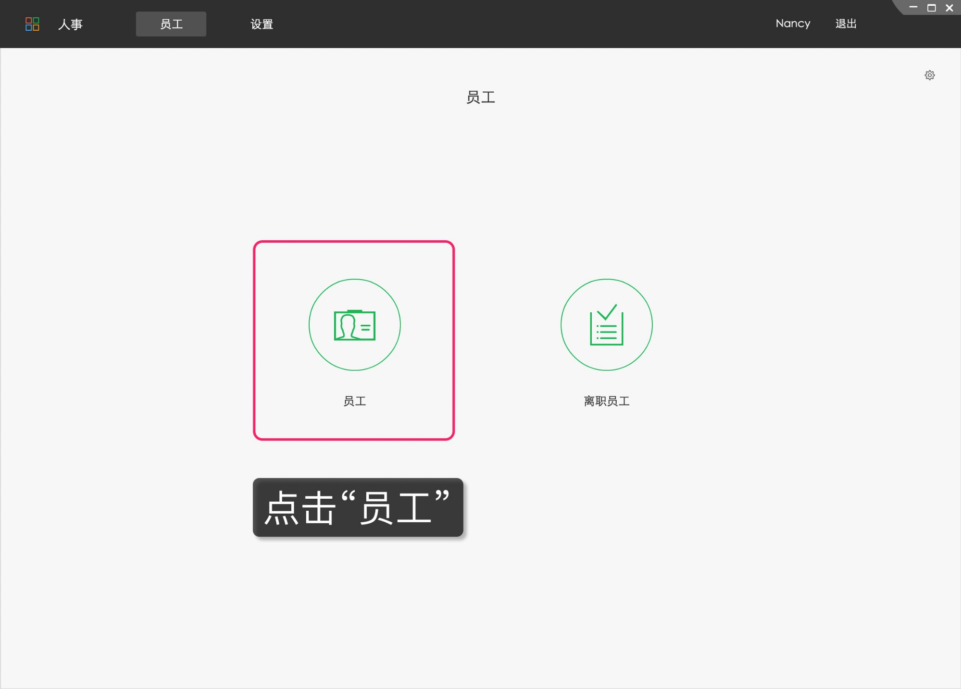Click the Nancy username

click(x=792, y=24)
